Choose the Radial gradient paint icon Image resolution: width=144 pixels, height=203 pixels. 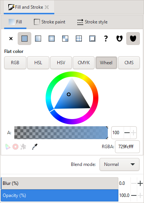pyautogui.click(x=52, y=39)
